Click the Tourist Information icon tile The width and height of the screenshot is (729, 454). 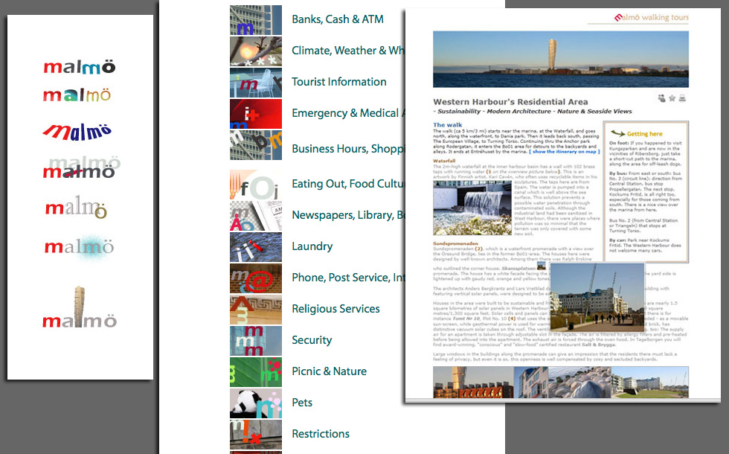click(256, 83)
